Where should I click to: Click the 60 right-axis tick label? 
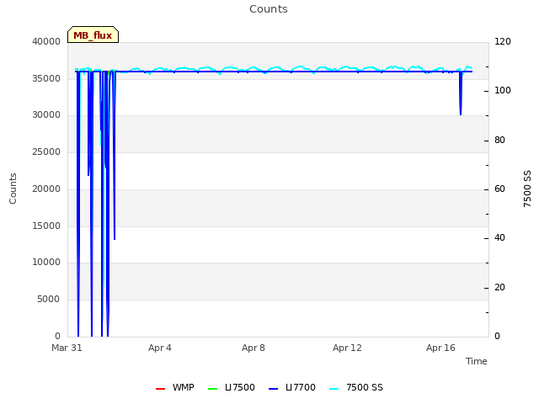[x=499, y=189]
